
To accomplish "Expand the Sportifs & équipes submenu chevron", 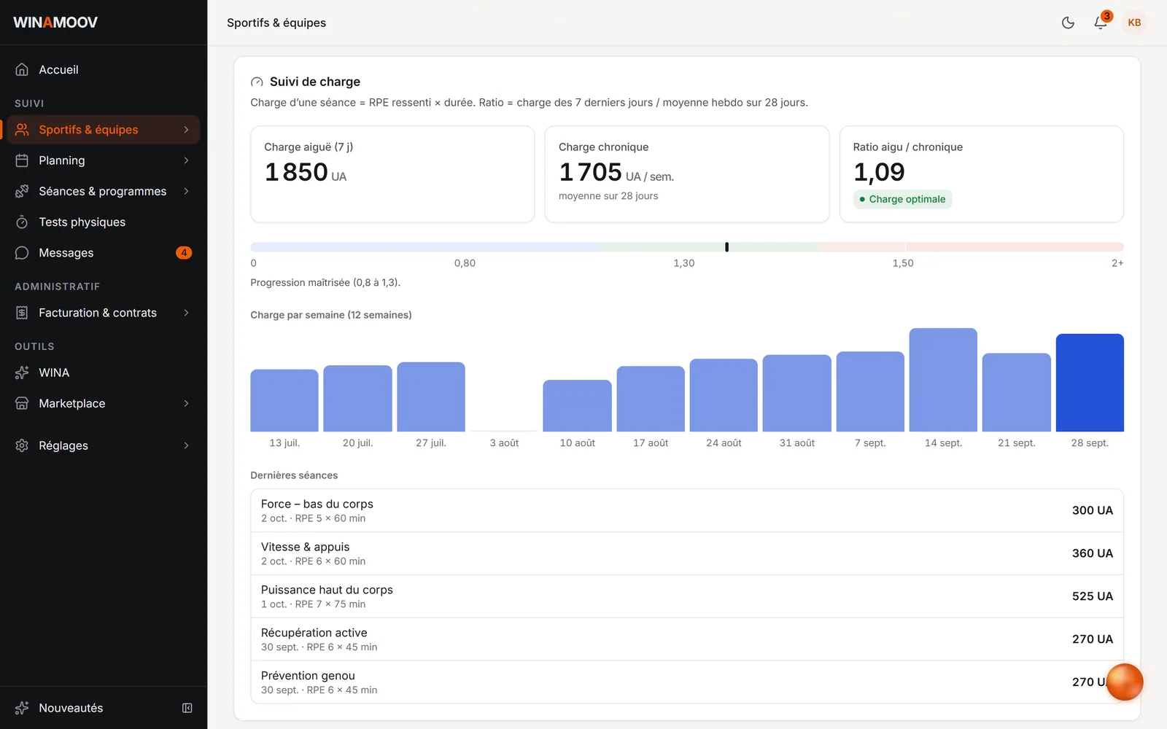I will [x=187, y=130].
